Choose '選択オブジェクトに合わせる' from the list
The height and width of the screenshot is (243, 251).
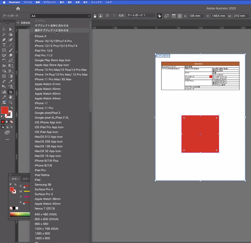pyautogui.click(x=52, y=30)
